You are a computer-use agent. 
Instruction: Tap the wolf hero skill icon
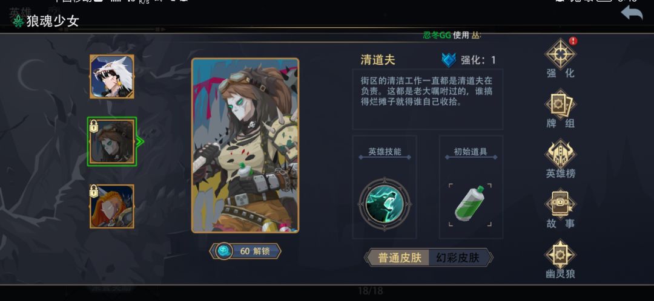[385, 204]
